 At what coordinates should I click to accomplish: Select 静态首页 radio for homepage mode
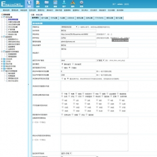[62, 64]
